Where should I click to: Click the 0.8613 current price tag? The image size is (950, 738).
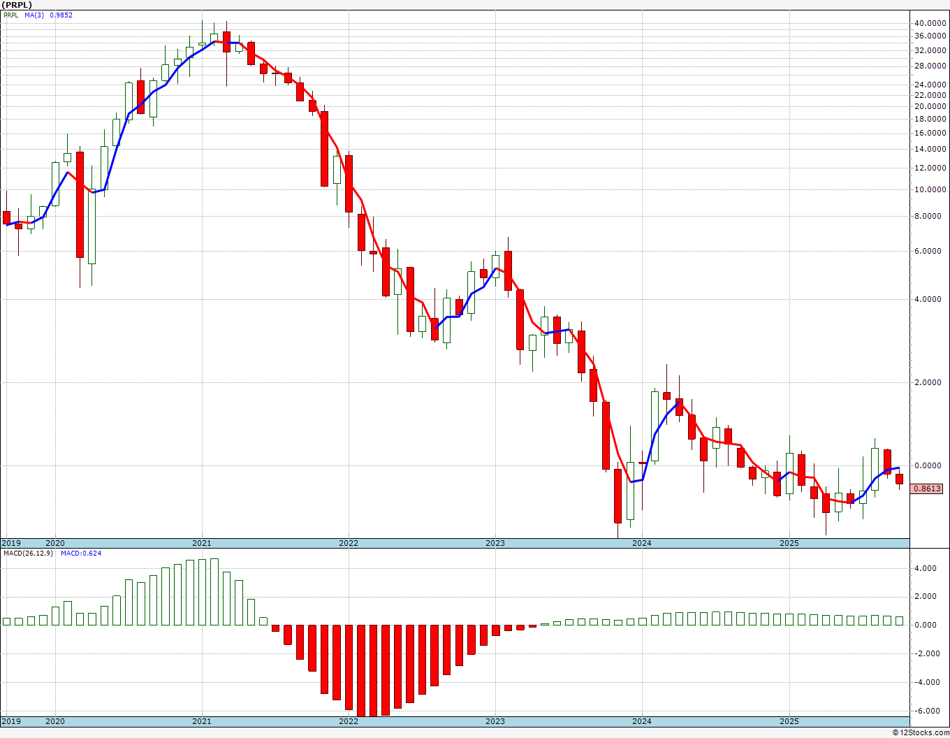point(927,489)
